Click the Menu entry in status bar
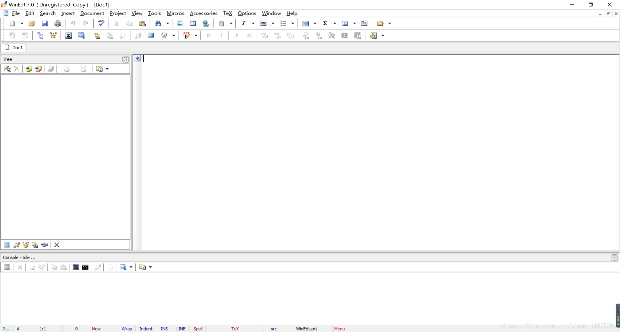This screenshot has width=620, height=332. [x=339, y=329]
